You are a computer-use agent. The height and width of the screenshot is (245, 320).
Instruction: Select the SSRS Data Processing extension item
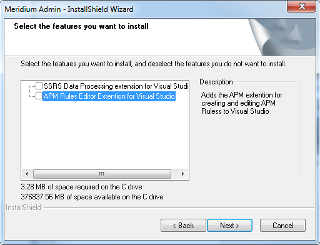pos(116,86)
